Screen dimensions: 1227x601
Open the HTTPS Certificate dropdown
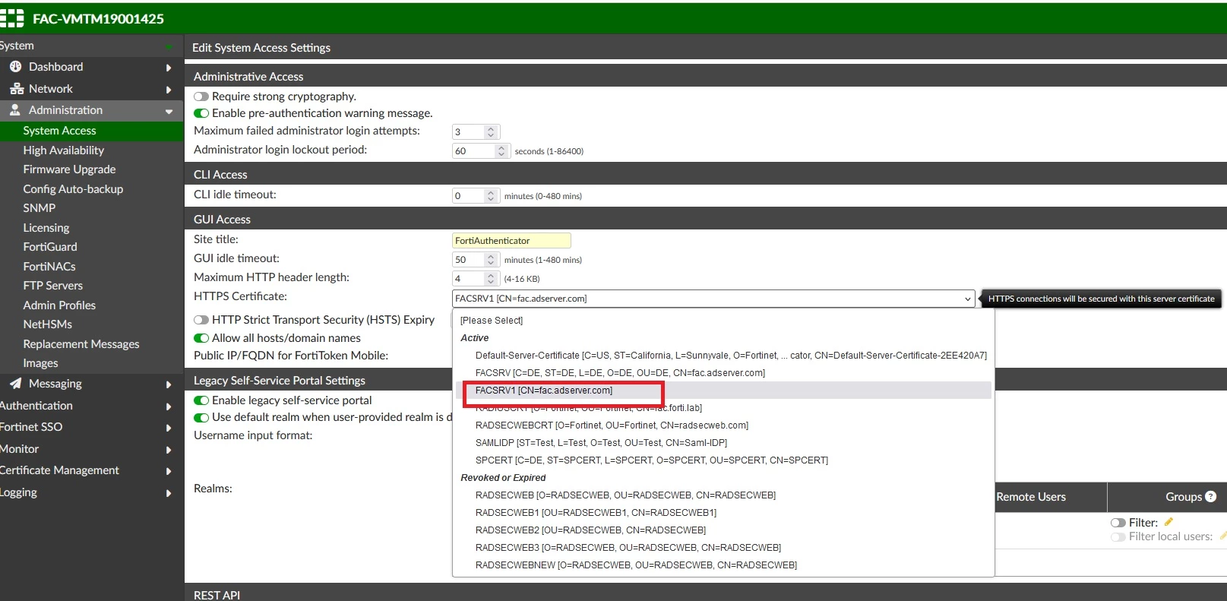pyautogui.click(x=713, y=299)
